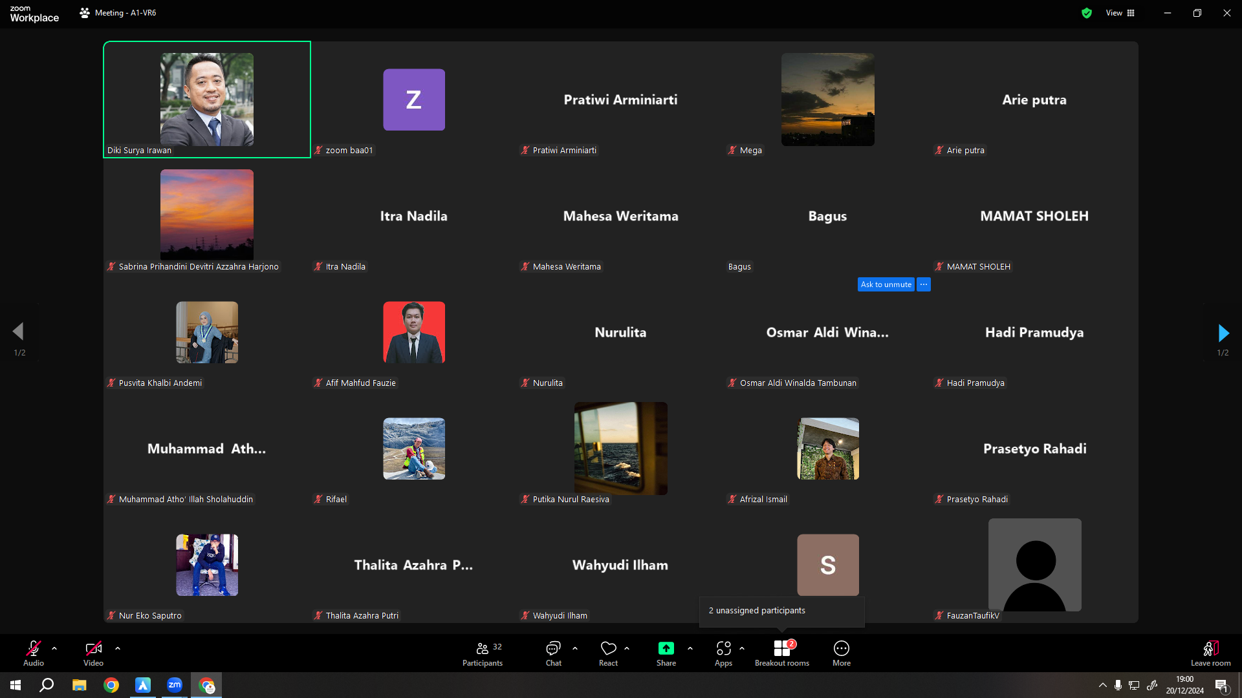Viewport: 1242px width, 698px height.
Task: Open the React emoji menu
Action: click(608, 653)
